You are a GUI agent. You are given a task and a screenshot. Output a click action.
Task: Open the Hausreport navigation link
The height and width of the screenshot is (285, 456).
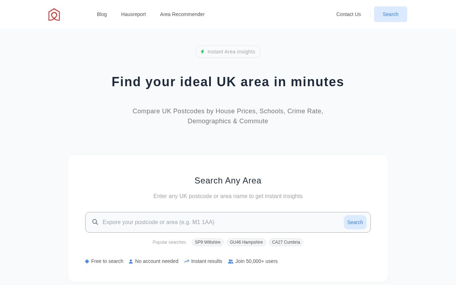tap(134, 14)
